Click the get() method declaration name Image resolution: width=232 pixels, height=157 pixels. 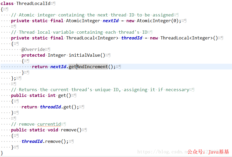click(x=64, y=95)
